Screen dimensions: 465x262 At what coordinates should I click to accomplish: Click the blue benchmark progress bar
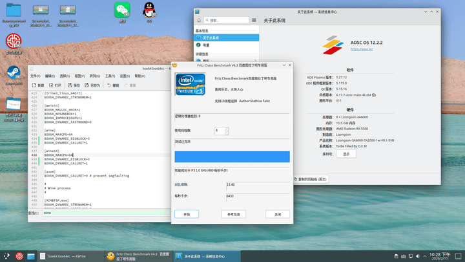click(x=232, y=157)
